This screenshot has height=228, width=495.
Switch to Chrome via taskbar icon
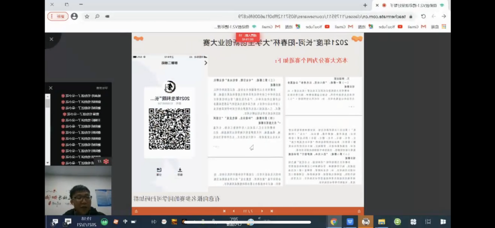(x=334, y=222)
